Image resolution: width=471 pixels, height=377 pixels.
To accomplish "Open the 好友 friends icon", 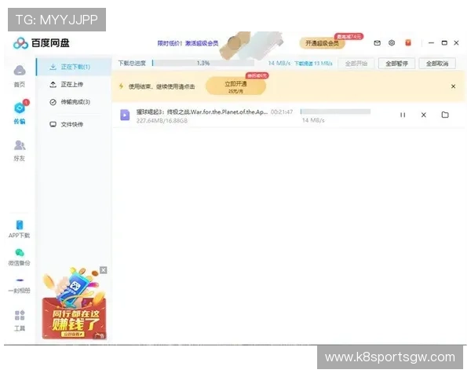I will [x=20, y=145].
